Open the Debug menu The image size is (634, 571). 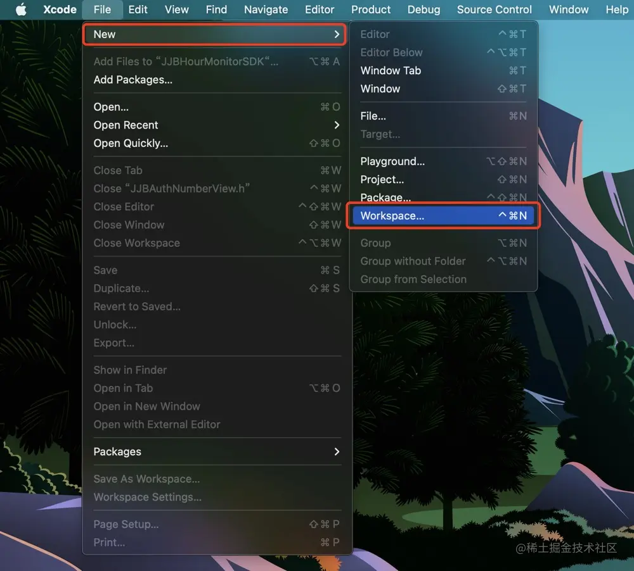(424, 9)
